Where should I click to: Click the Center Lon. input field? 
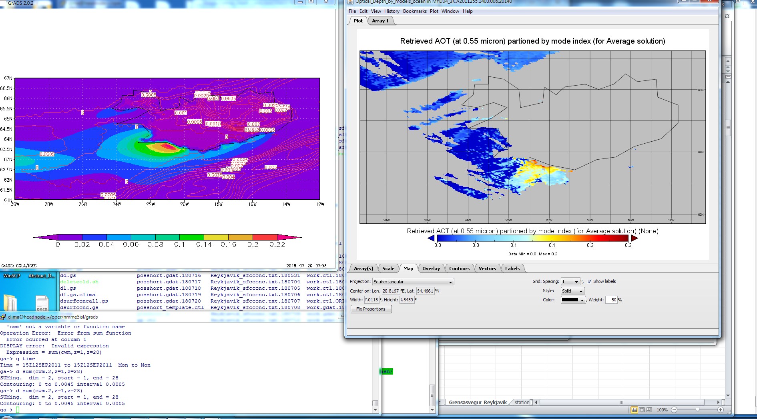(391, 291)
